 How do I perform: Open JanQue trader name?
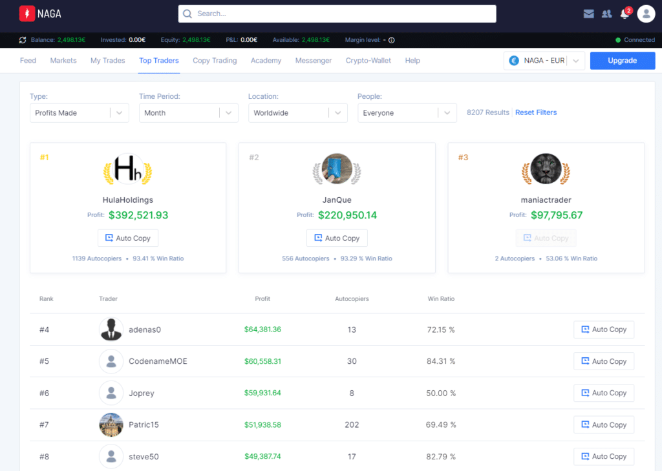click(337, 200)
